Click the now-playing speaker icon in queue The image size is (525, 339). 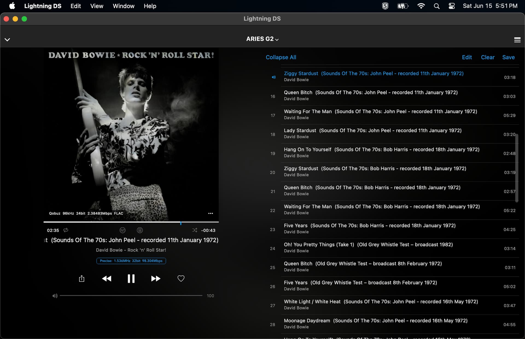click(273, 77)
